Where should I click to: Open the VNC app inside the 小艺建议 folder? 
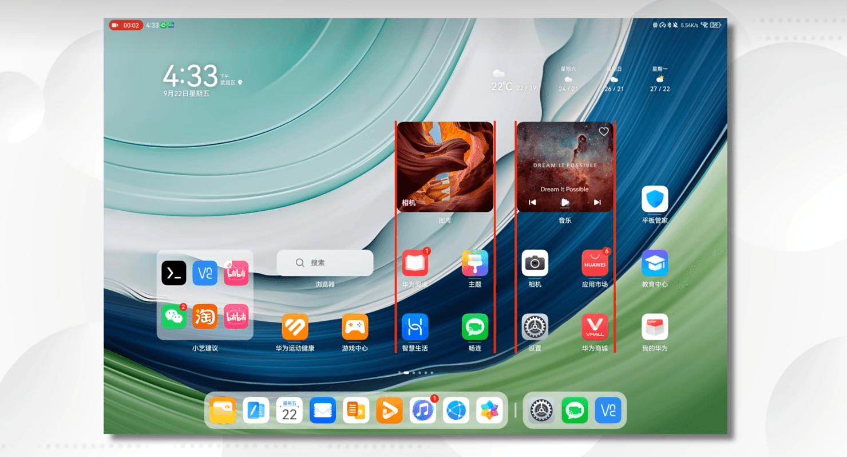pyautogui.click(x=205, y=273)
